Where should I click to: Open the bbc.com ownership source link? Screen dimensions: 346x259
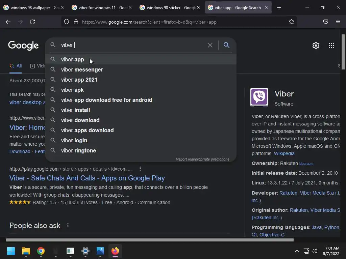(306, 164)
